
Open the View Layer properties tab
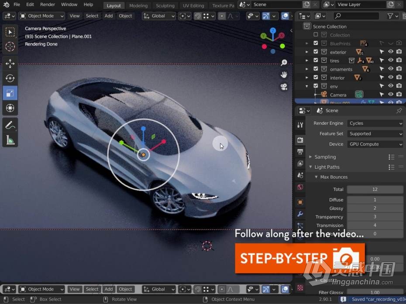pos(300,164)
